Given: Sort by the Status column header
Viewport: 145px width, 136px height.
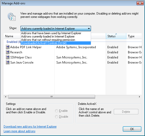Looking at the screenshot, I should 116,36.
